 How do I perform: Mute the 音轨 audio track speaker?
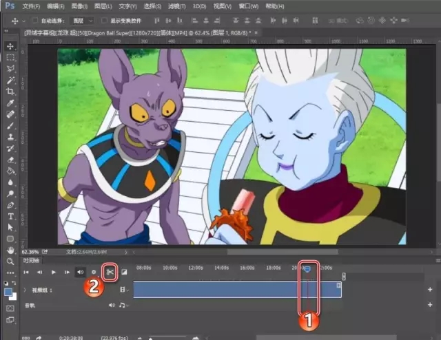click(112, 305)
